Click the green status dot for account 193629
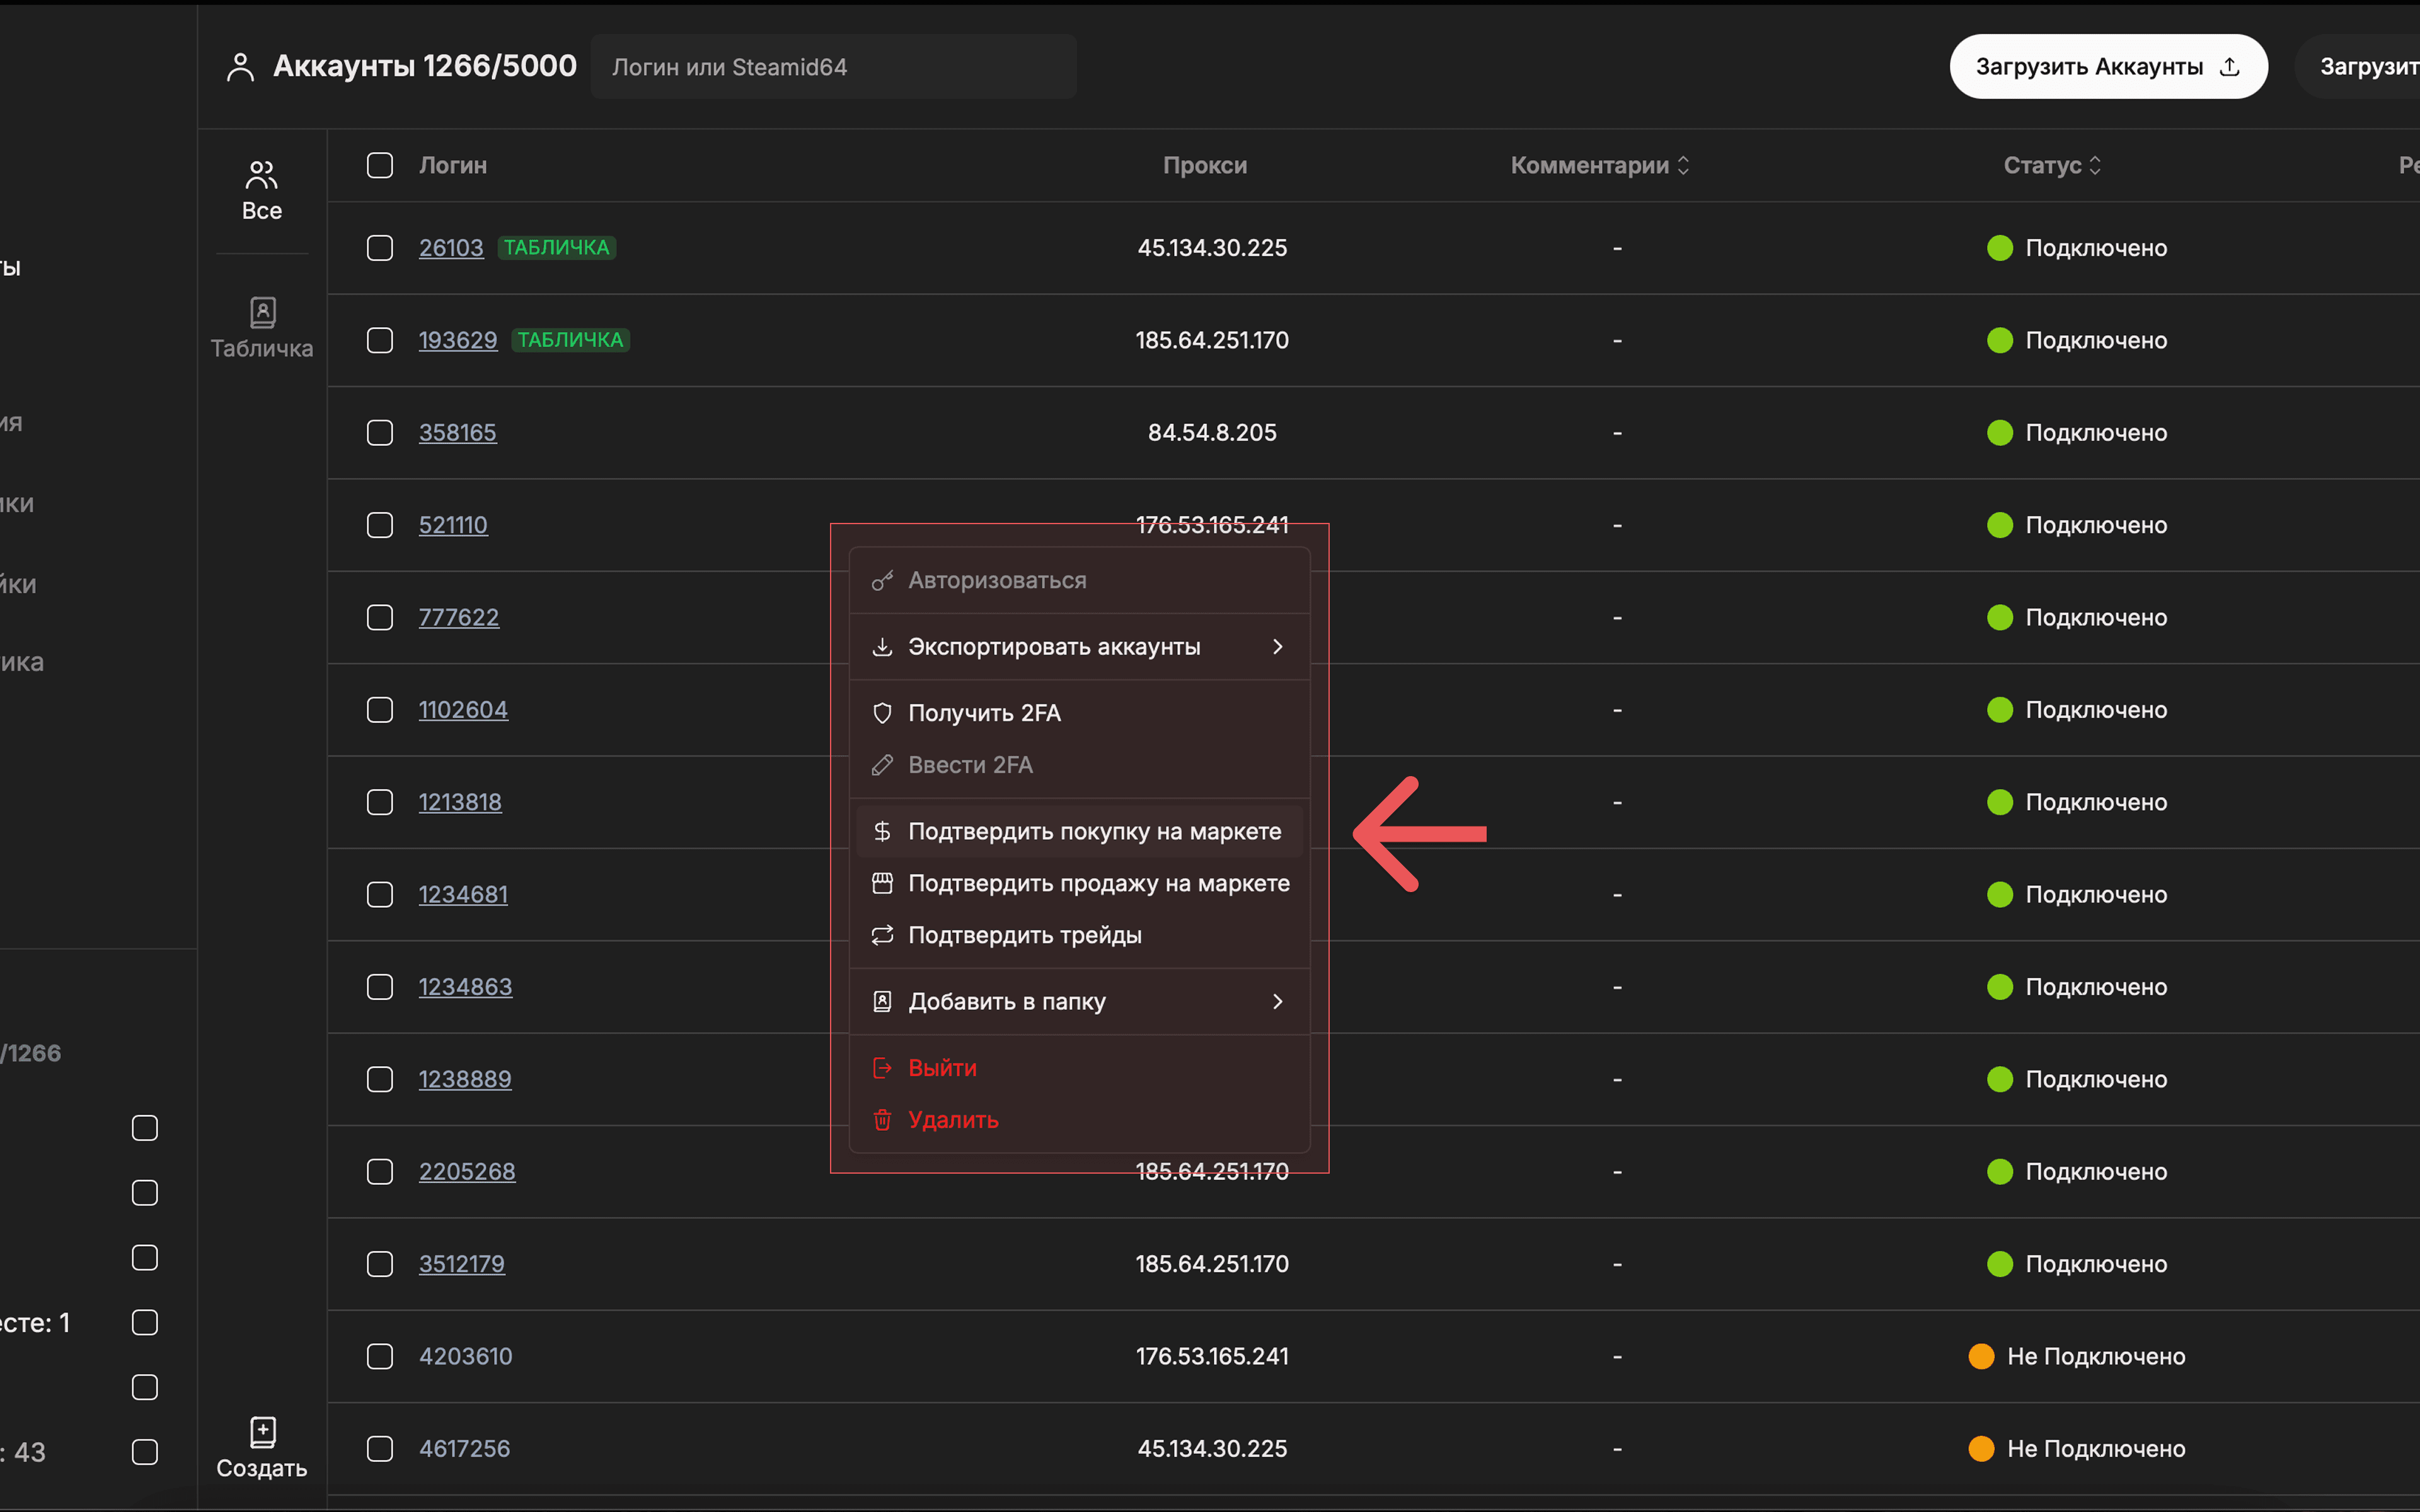 [x=1999, y=340]
